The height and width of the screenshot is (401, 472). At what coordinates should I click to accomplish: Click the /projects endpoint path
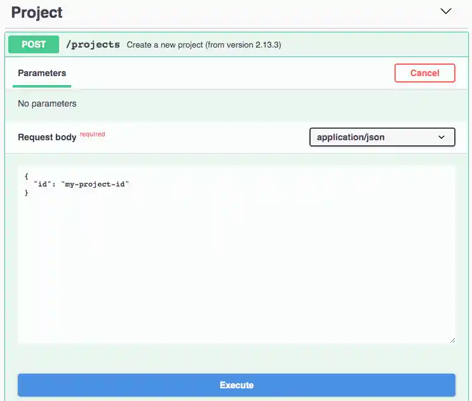[93, 44]
